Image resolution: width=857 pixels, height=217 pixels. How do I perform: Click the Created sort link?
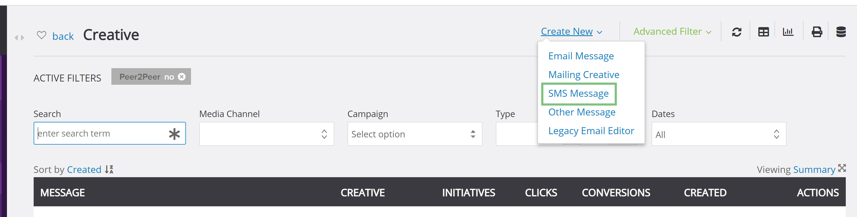[x=84, y=170]
